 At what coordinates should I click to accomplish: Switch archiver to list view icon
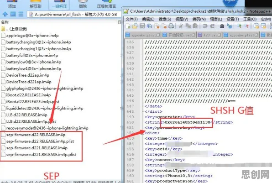coord(21,14)
